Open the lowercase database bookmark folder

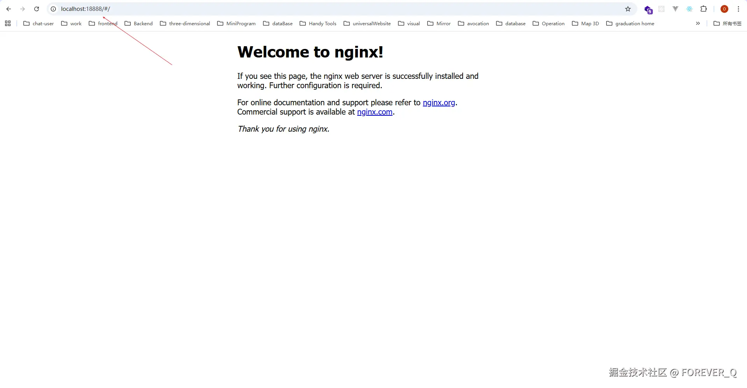pos(511,23)
